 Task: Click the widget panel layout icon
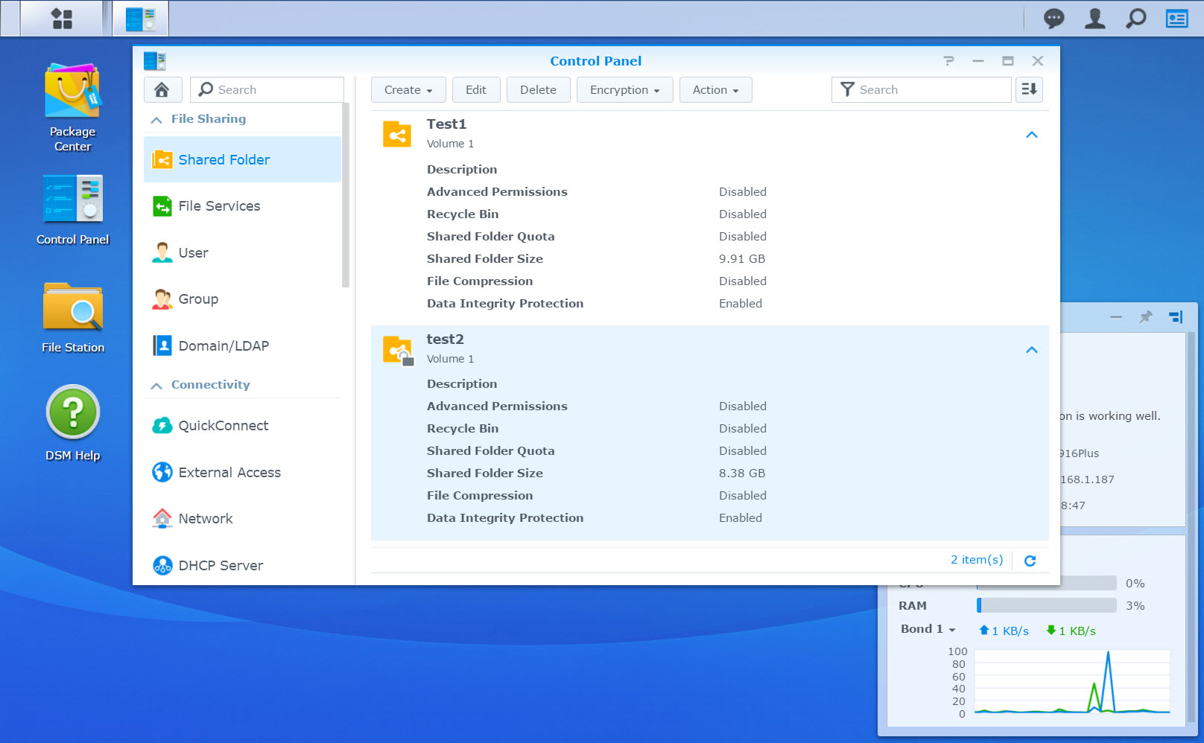(1176, 317)
